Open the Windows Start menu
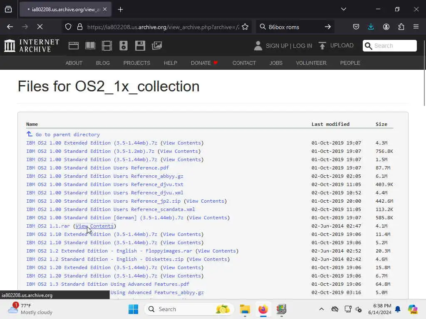Viewport: 426px width, 319px height. click(x=133, y=309)
